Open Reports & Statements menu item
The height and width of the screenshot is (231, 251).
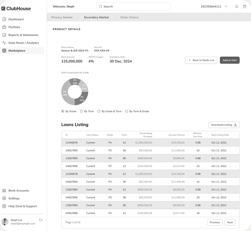point(23,35)
